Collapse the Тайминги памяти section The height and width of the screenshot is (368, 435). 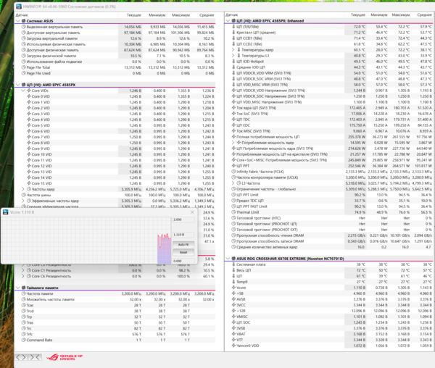point(18,288)
